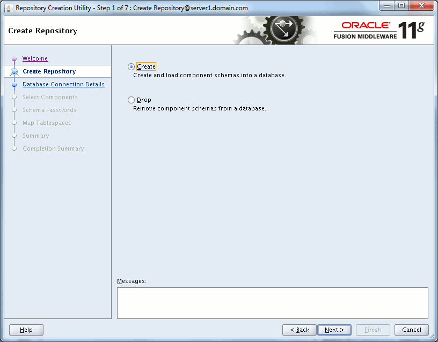This screenshot has width=438, height=342.
Task: Close the Repository Creation Utility window
Action: (x=421, y=6)
